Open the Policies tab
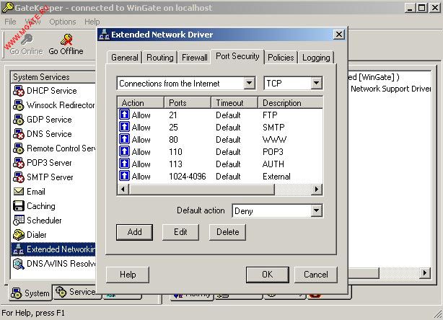Screen dimensions: 443x320 click(x=281, y=58)
